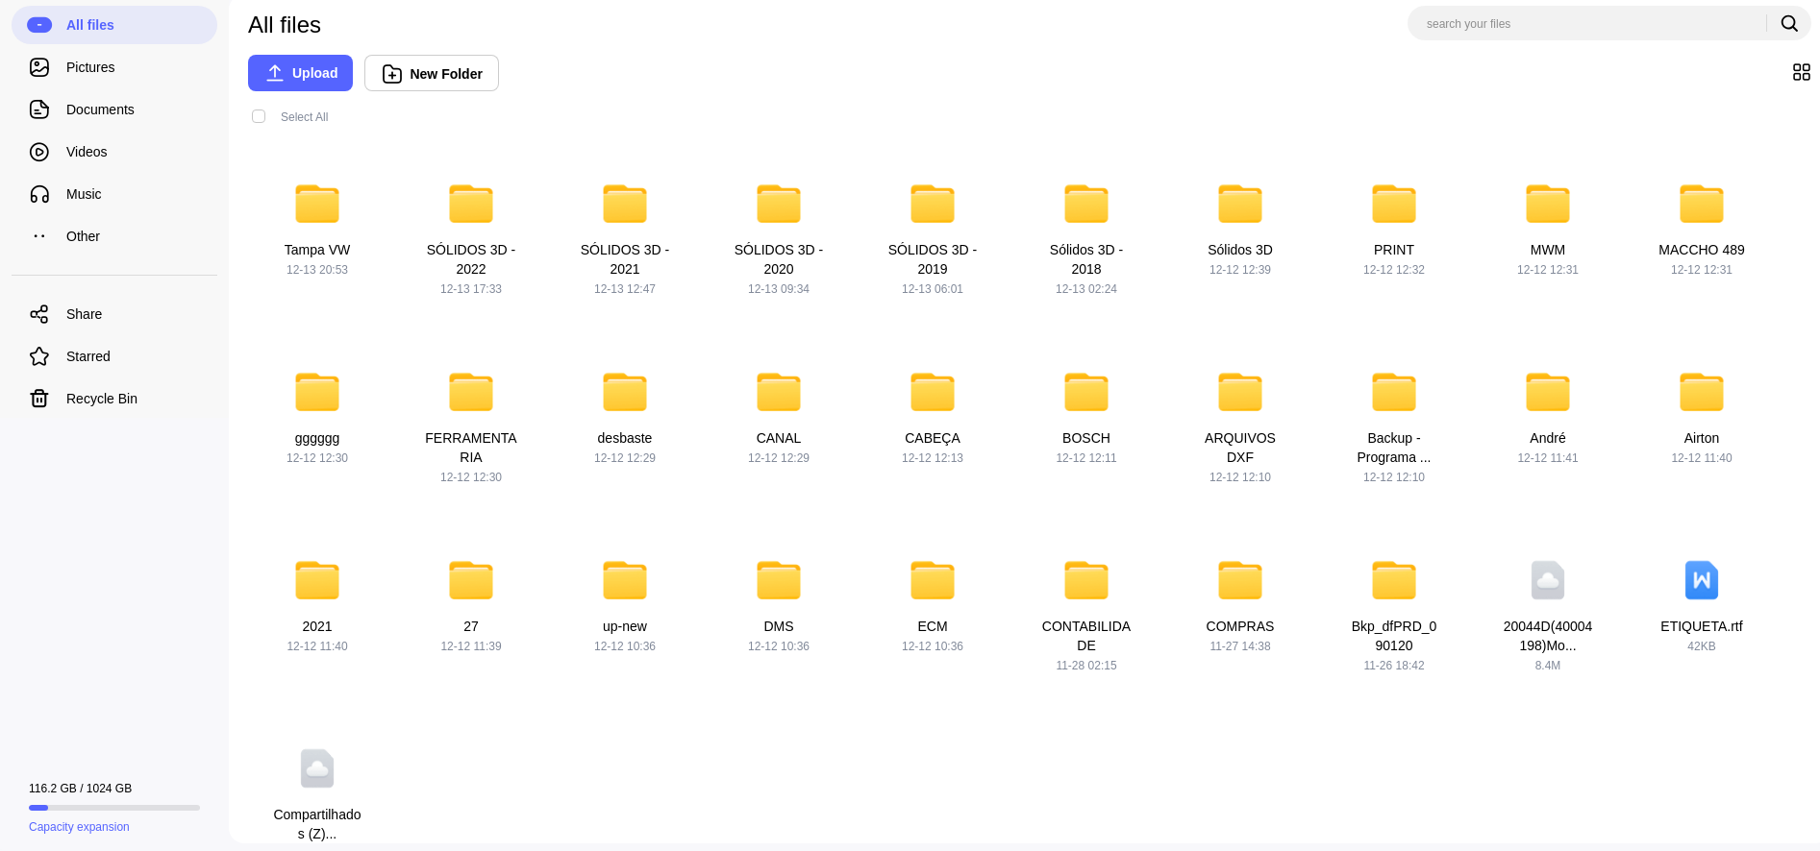Open the Other category dots icon
Viewport: 1820px width, 851px height.
[x=39, y=236]
